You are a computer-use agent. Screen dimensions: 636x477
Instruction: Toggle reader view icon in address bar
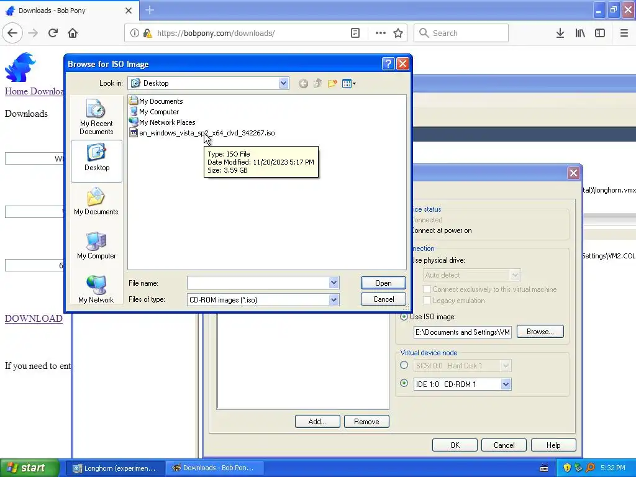pos(355,34)
